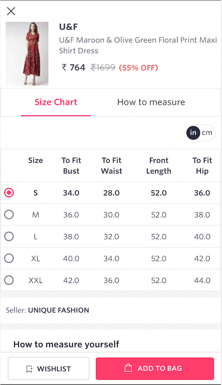Open the Size Chart tab
The image size is (222, 385).
pos(56,102)
